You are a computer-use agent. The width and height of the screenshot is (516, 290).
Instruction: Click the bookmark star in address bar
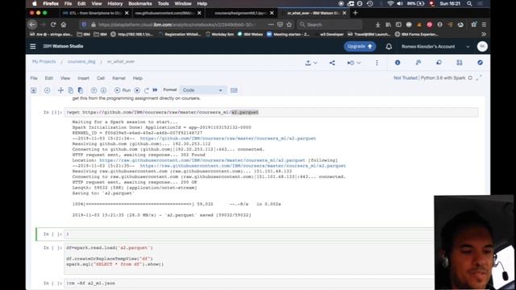[x=289, y=25]
